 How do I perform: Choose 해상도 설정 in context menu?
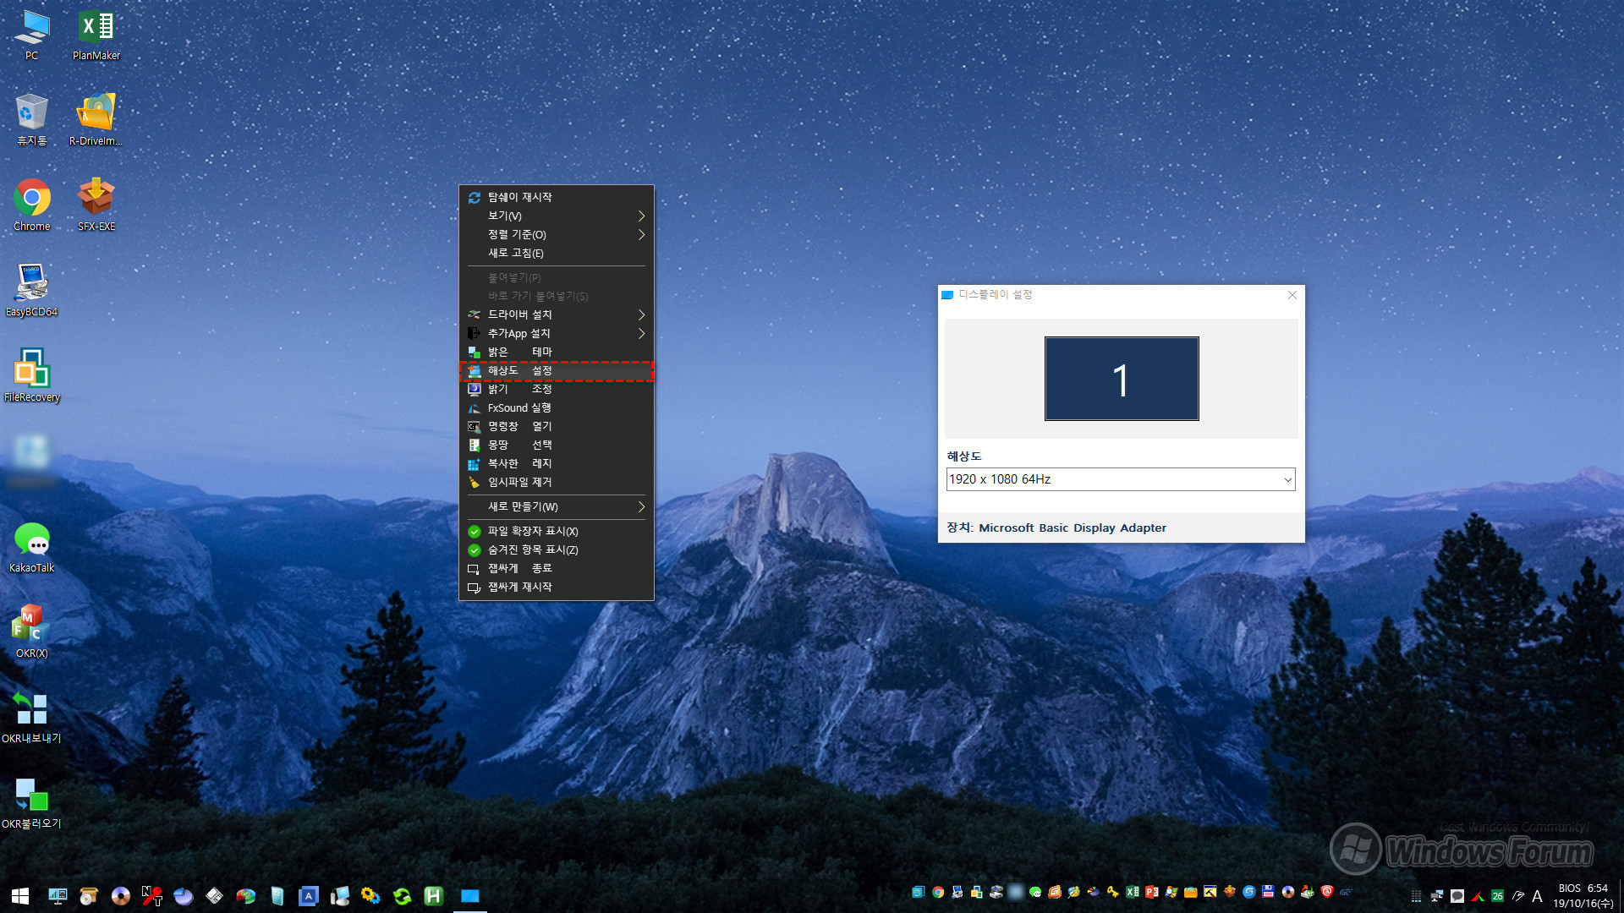coord(557,370)
